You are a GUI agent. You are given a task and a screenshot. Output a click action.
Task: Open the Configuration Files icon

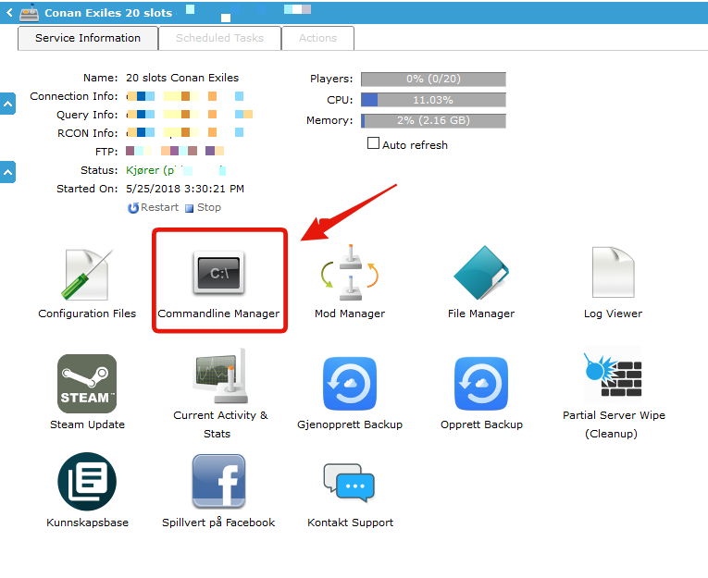coord(87,275)
